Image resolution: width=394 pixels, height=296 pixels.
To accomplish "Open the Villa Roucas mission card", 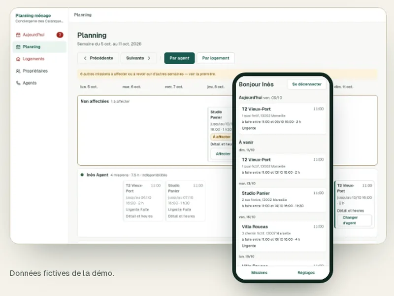I will [x=283, y=236].
